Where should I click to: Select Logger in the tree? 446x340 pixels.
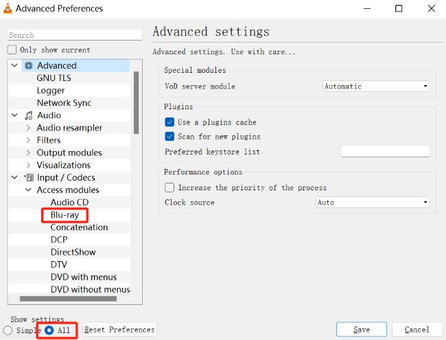click(x=51, y=91)
